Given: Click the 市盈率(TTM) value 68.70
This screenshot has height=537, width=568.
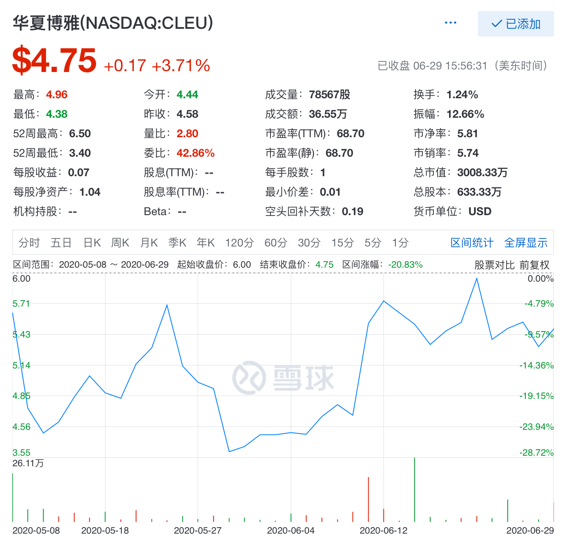Looking at the screenshot, I should [350, 133].
